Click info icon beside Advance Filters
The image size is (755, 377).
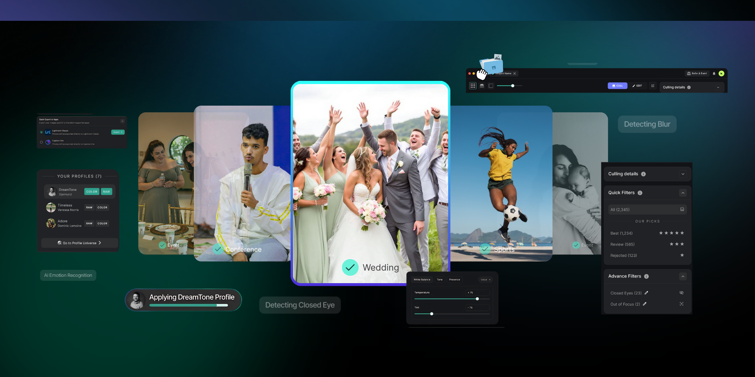point(646,276)
